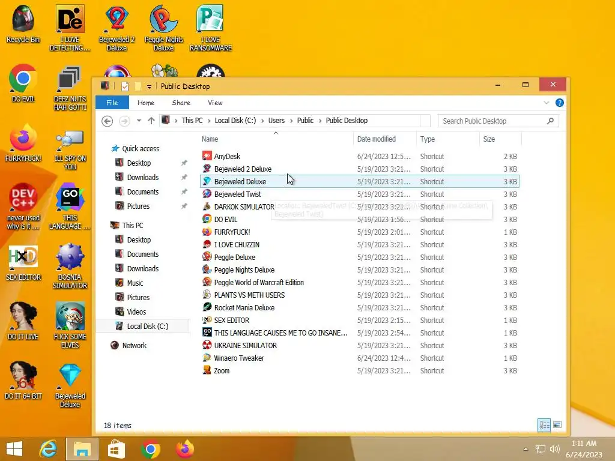Image resolution: width=615 pixels, height=461 pixels.
Task: Select the Bejeweled Twist shortcut icon in list
Action: 207,194
